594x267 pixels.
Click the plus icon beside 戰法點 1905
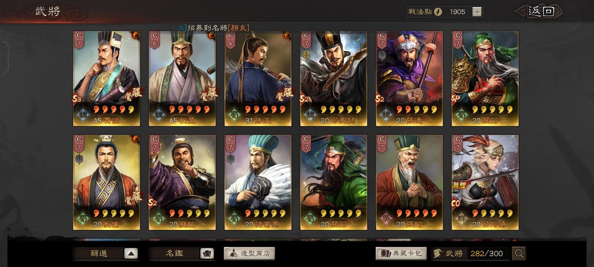pos(477,12)
